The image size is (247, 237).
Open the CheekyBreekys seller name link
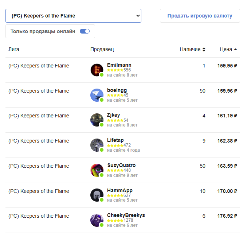[126, 215]
